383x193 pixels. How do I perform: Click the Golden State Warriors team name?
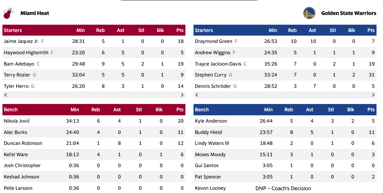click(349, 13)
